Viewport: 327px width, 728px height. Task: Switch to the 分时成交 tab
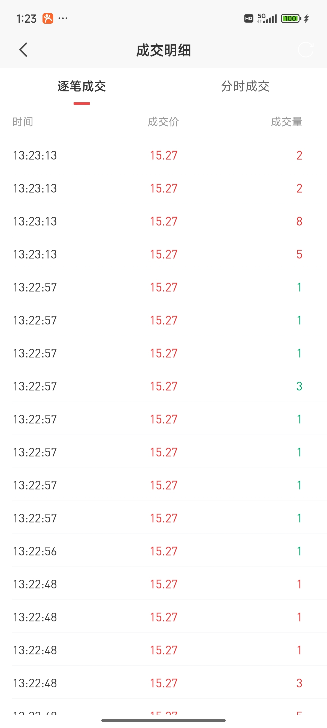245,86
